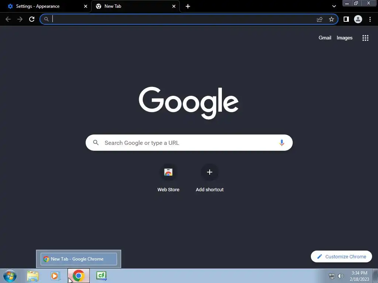Select New Tab - Google Chrome preview
The width and height of the screenshot is (378, 283).
click(x=79, y=259)
